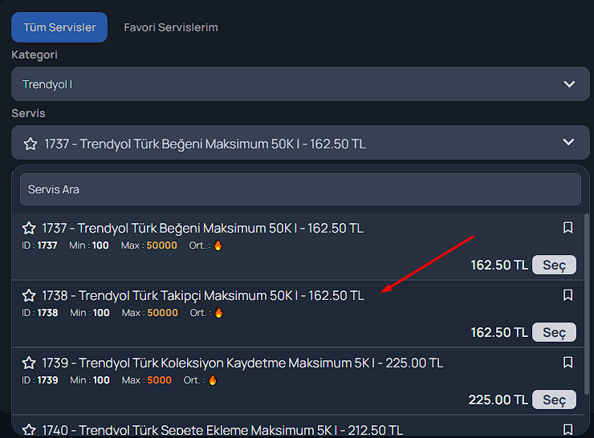Image resolution: width=594 pixels, height=438 pixels.
Task: Click the fire icon on service 1739
Action: [x=213, y=380]
